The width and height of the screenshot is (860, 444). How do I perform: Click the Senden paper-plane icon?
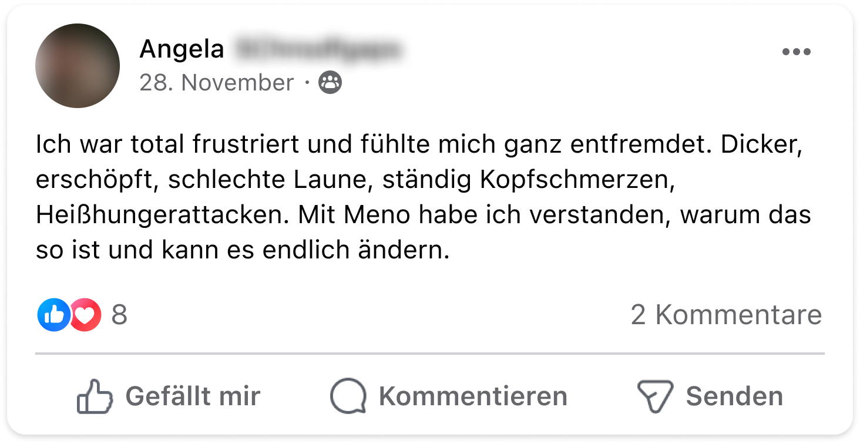pos(654,396)
